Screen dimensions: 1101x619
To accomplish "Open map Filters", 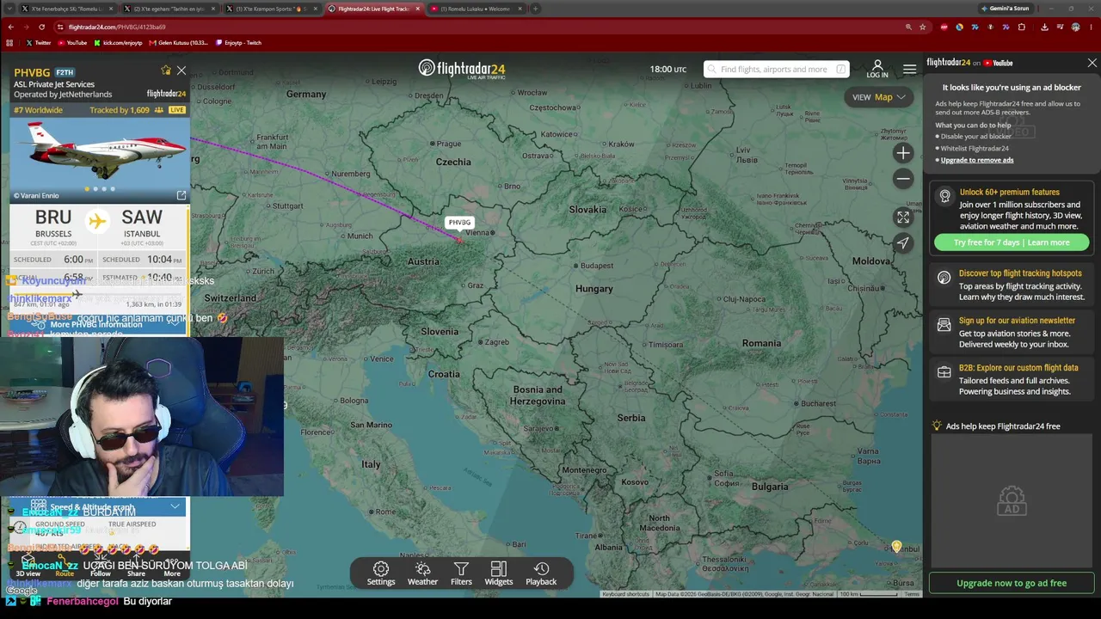I will click(x=461, y=573).
